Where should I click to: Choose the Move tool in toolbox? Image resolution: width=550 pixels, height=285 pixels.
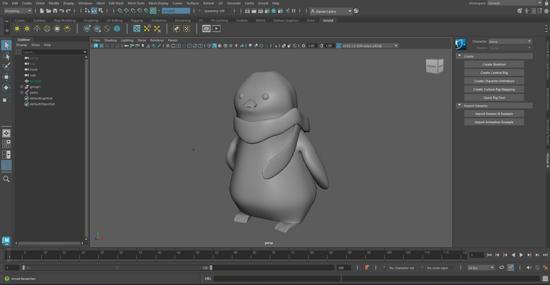[x=7, y=77]
